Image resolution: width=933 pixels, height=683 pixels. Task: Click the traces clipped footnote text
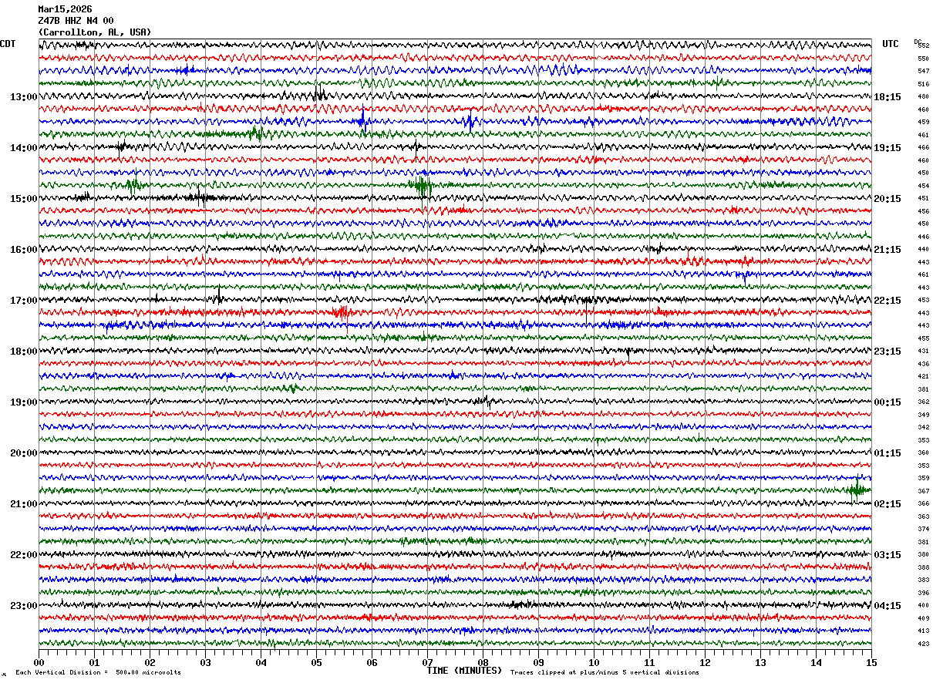click(605, 673)
